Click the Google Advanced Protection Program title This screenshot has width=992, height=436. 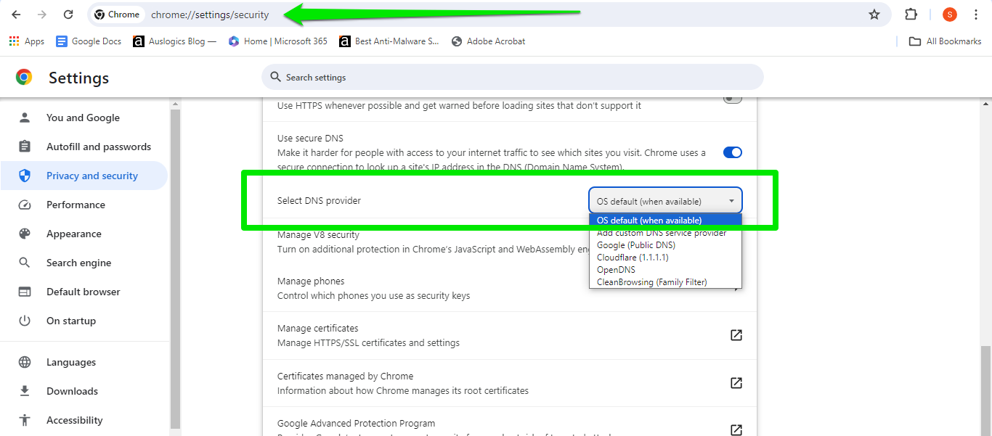click(x=356, y=424)
